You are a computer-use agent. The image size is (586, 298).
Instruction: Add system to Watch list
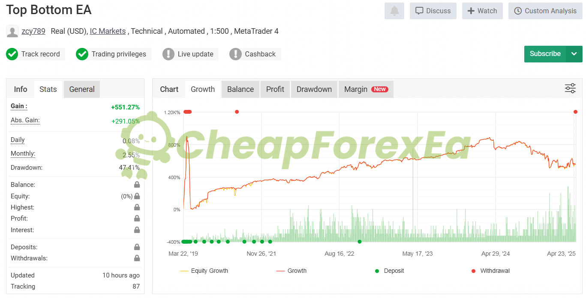point(482,11)
